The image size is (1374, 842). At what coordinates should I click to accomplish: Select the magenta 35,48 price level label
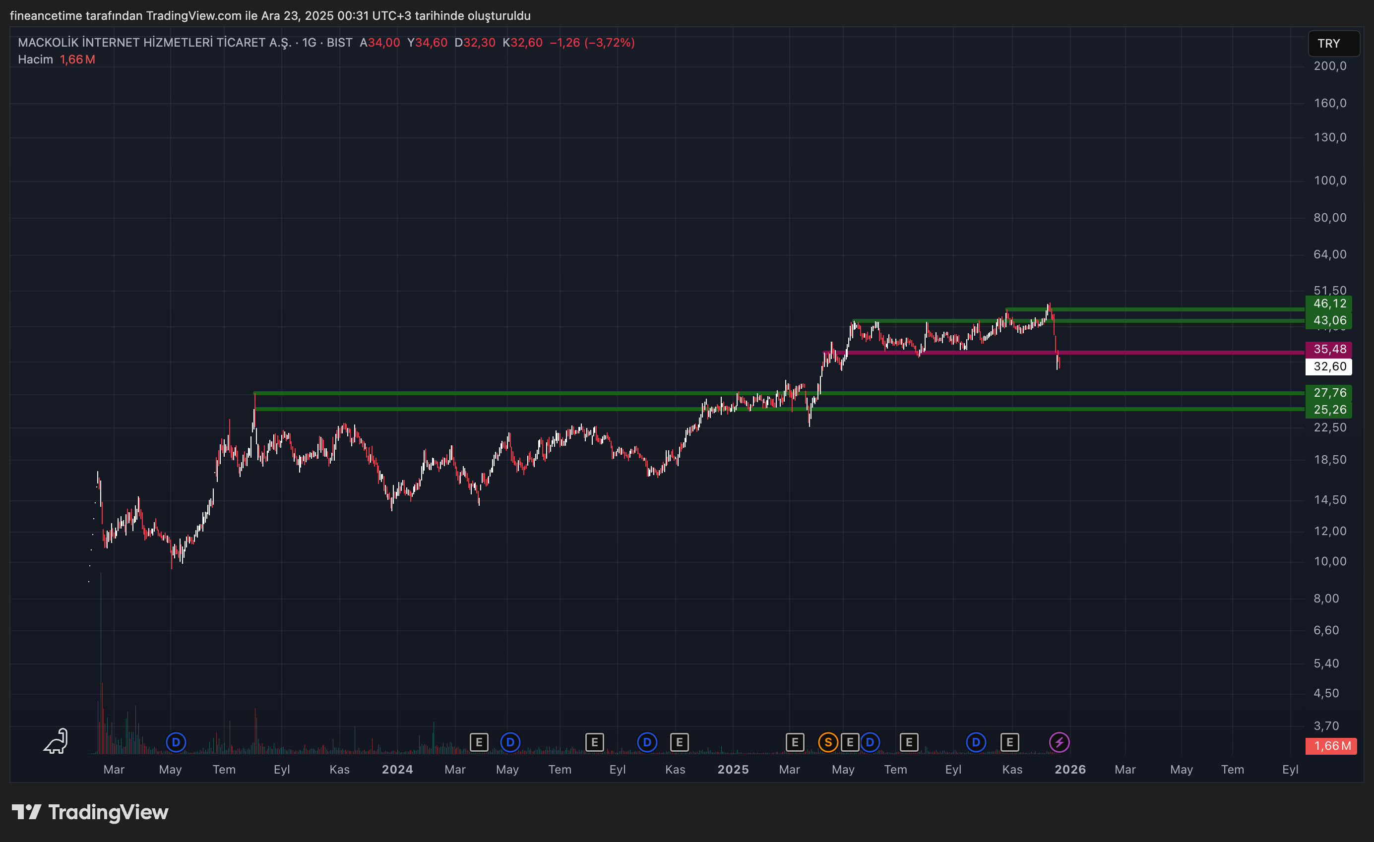pyautogui.click(x=1329, y=349)
